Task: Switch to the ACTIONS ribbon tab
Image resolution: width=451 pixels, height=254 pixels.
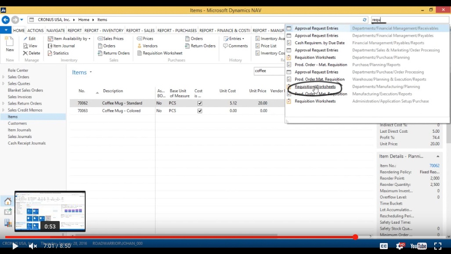Action: coord(36,30)
